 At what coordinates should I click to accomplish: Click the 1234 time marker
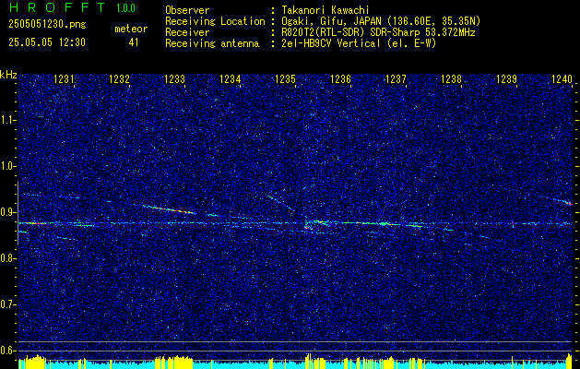click(x=231, y=78)
